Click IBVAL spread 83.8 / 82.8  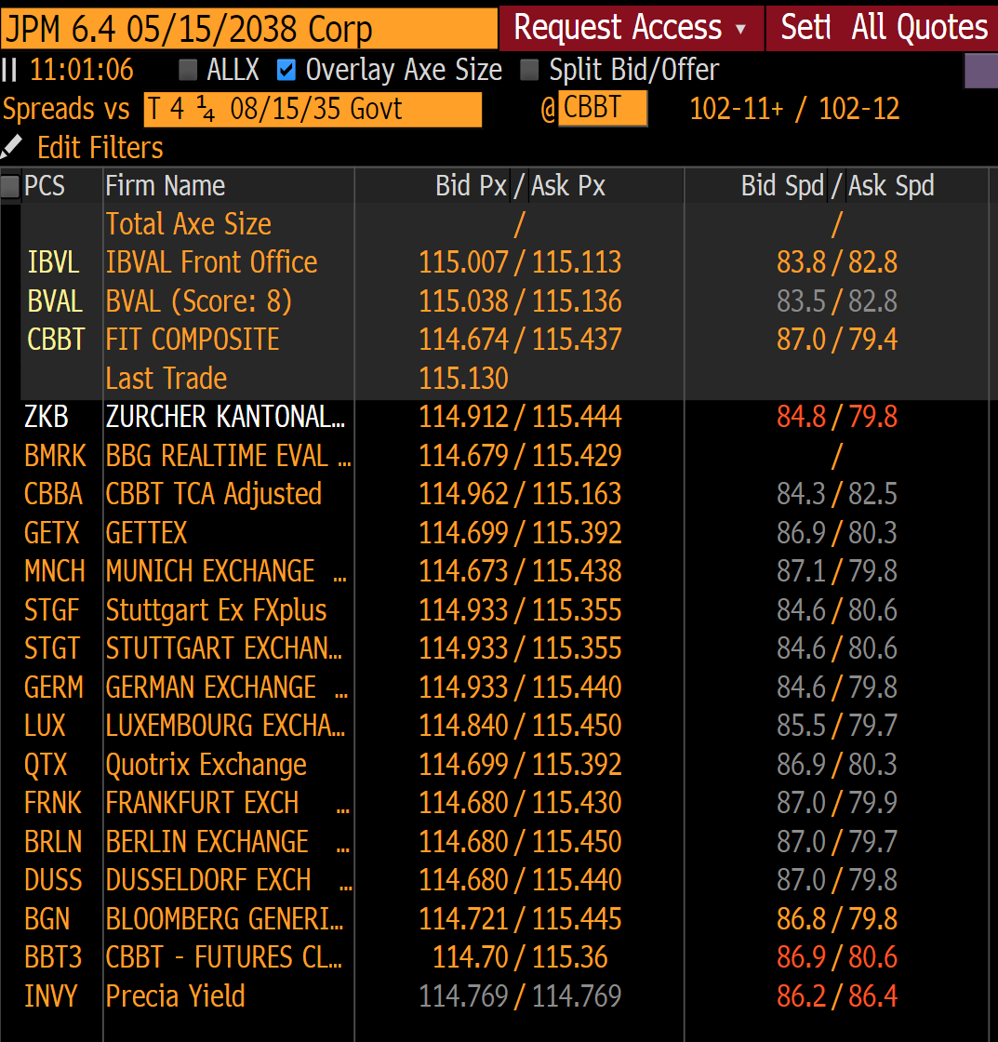tap(837, 262)
